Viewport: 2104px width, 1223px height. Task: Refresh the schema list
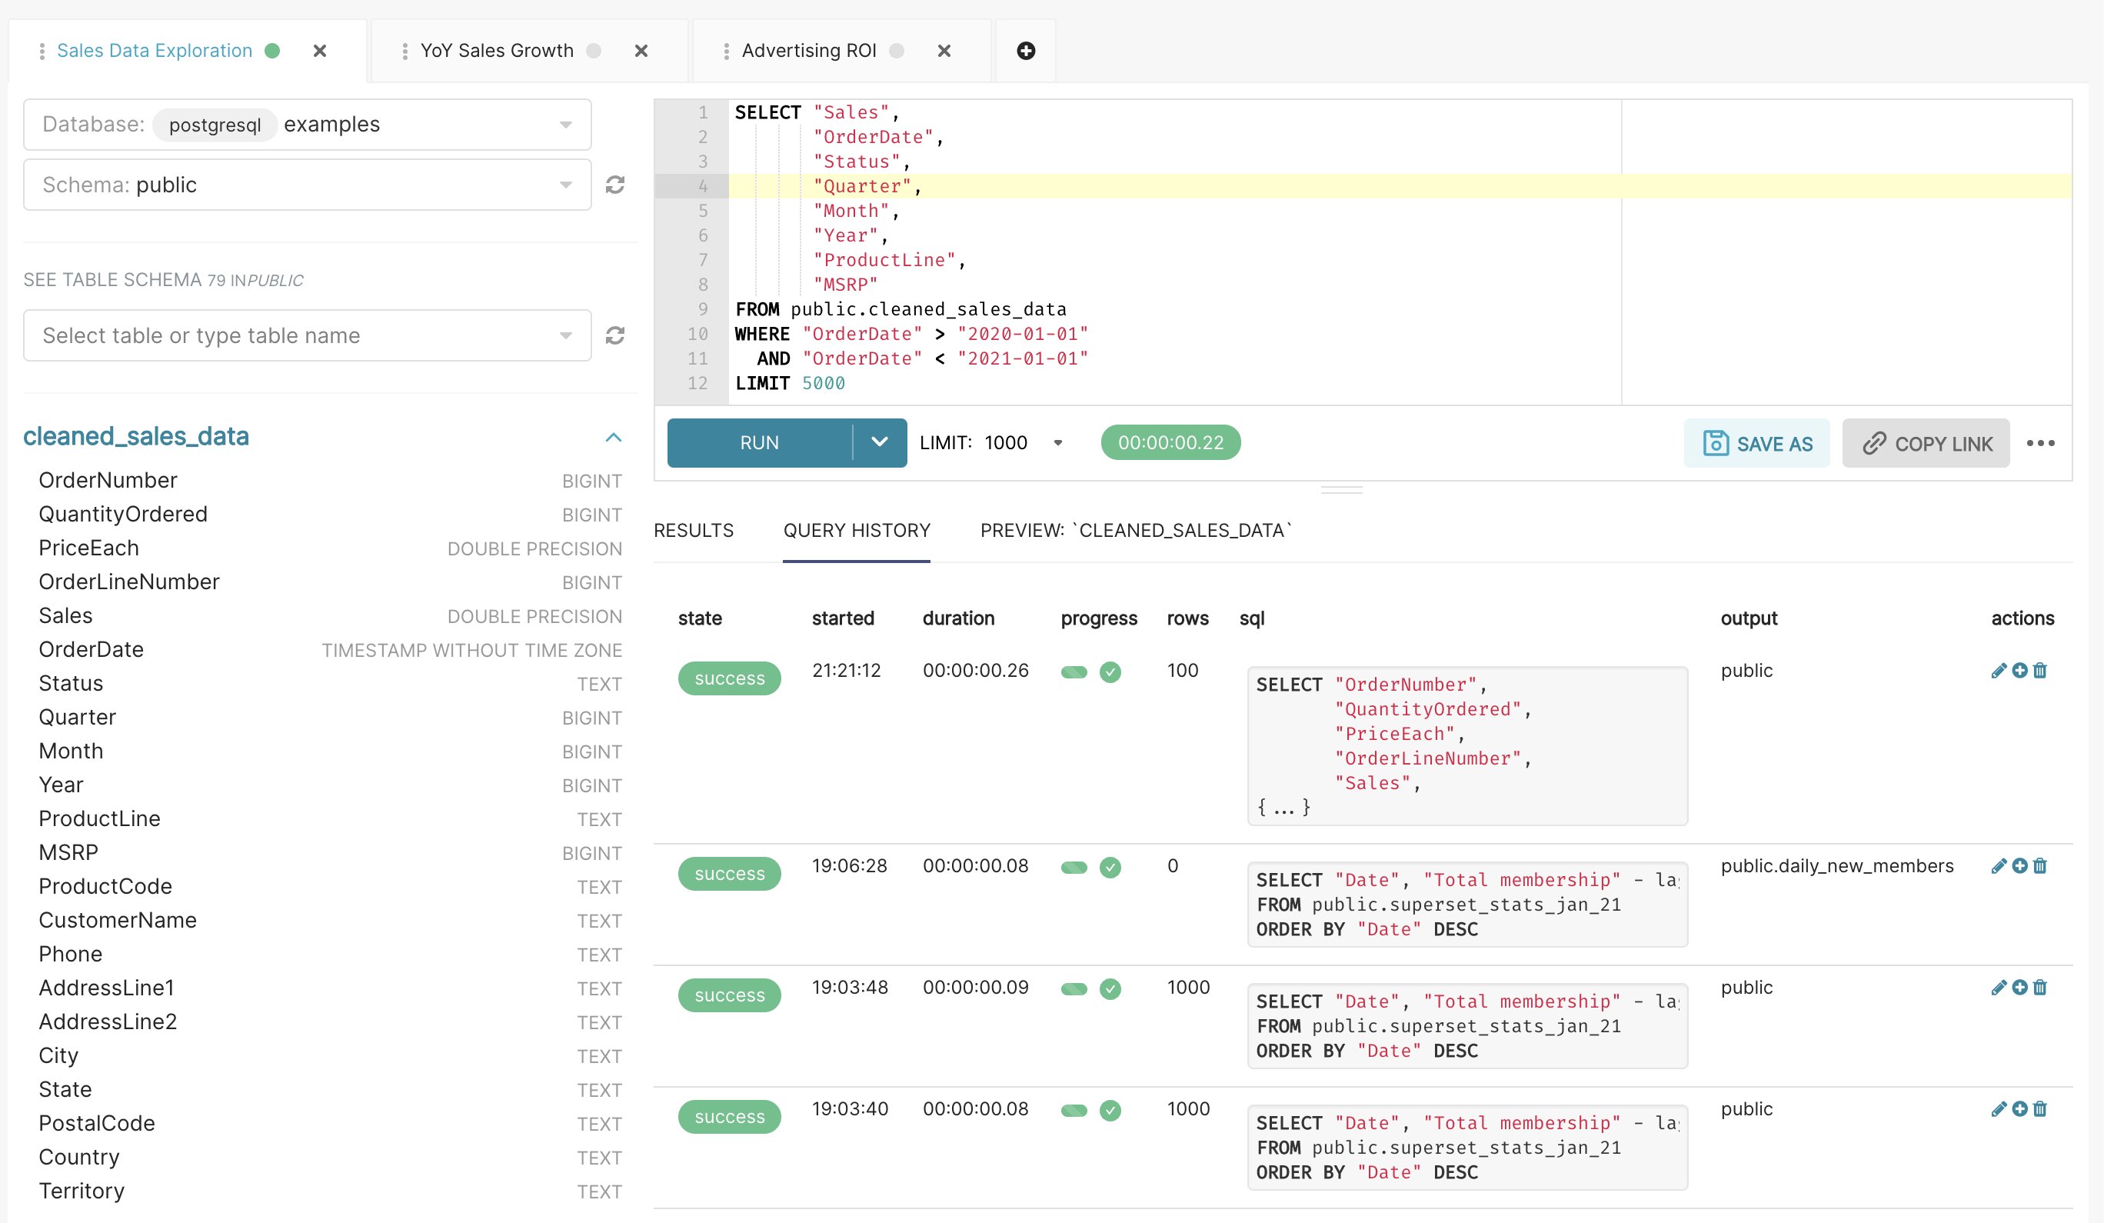click(x=615, y=185)
